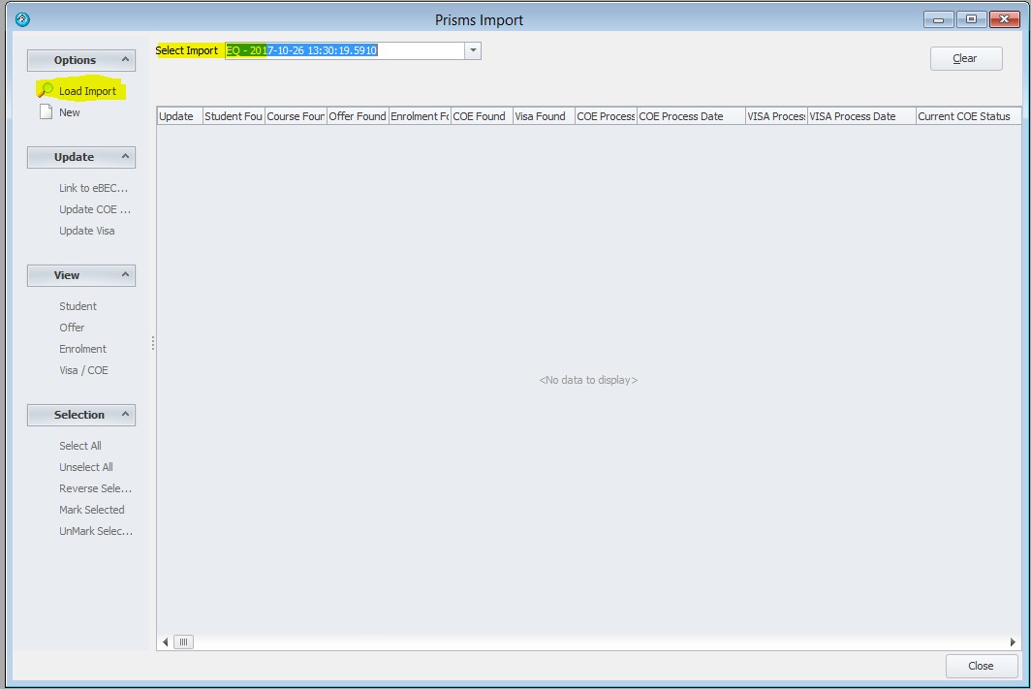Image resolution: width=1031 pixels, height=689 pixels.
Task: Open the Select Import dropdown arrow
Action: pos(473,50)
